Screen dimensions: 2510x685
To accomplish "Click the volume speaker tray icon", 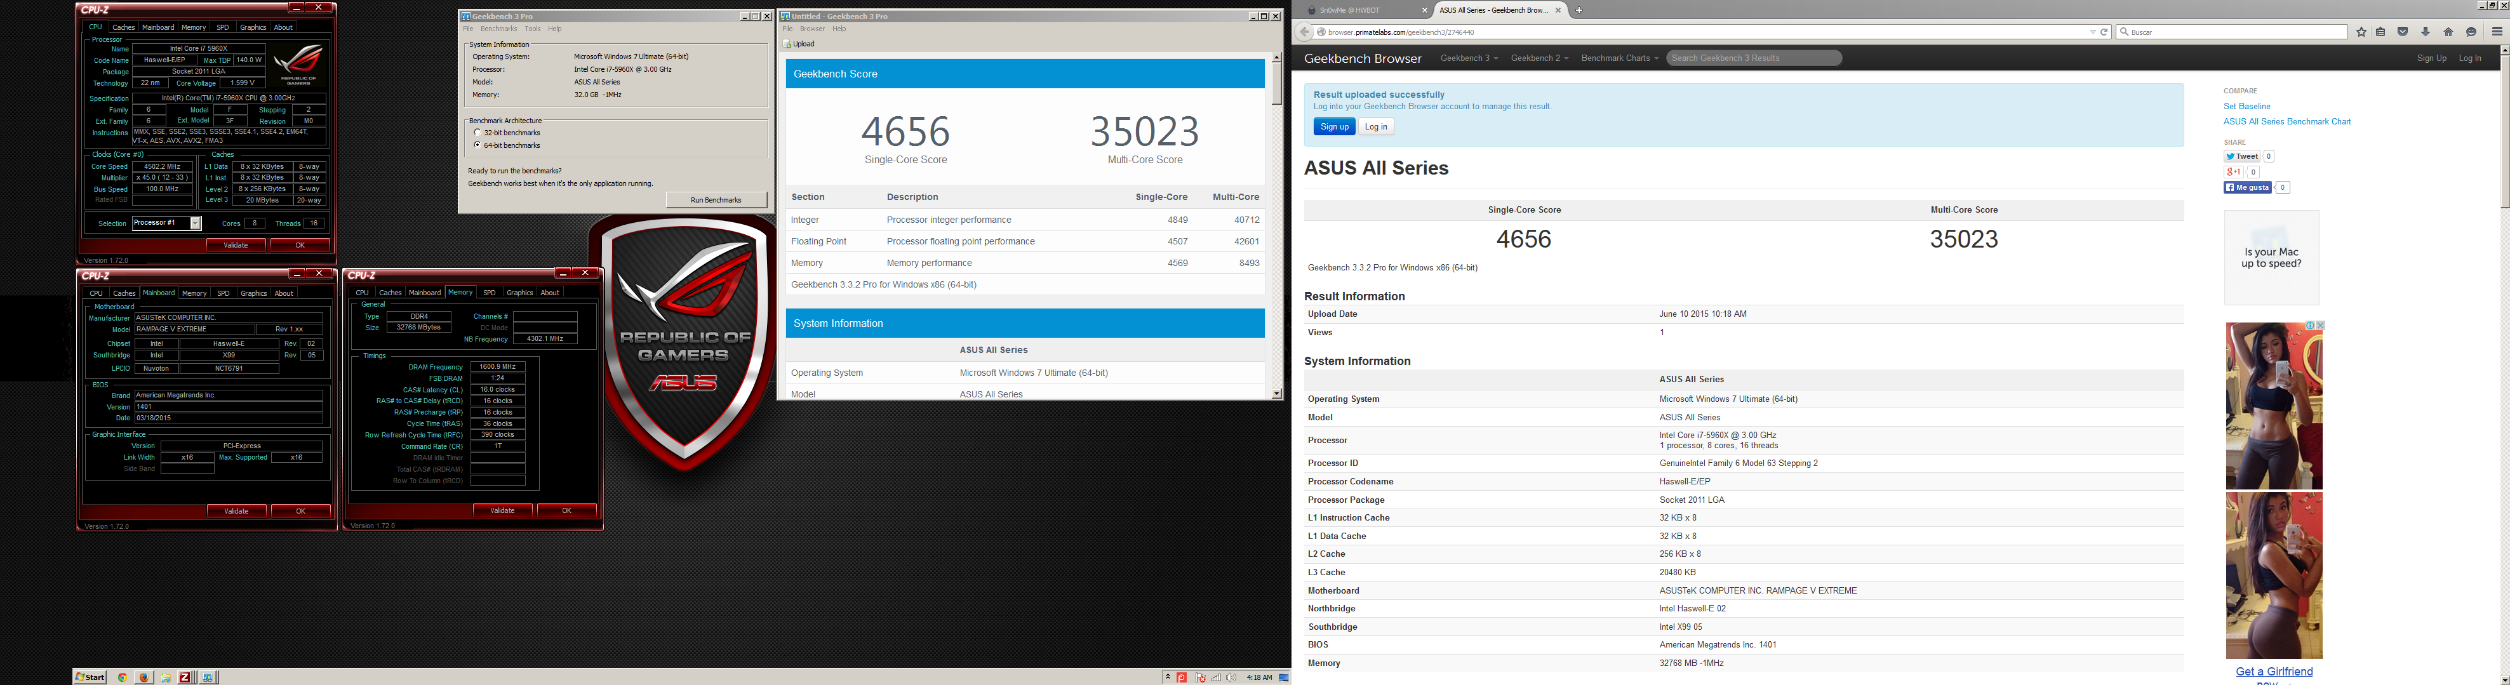I will click(1232, 677).
